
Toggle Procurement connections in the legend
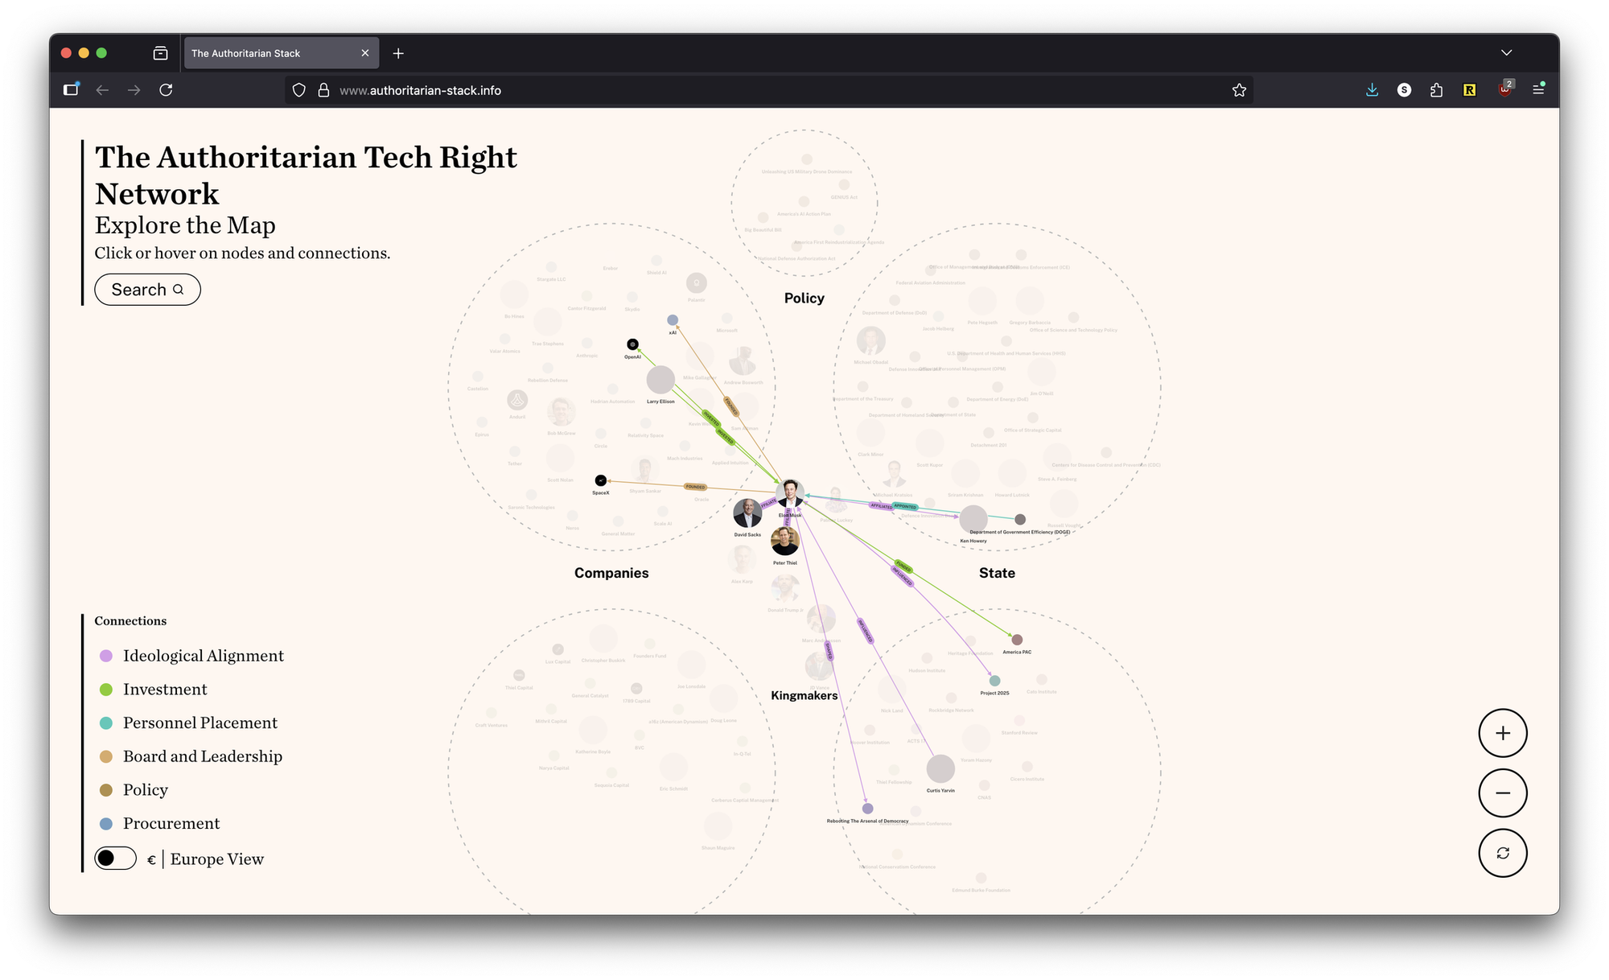point(105,823)
